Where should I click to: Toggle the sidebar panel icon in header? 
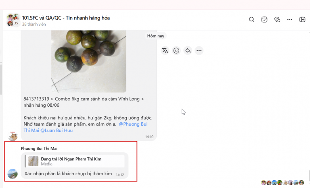click(x=302, y=20)
